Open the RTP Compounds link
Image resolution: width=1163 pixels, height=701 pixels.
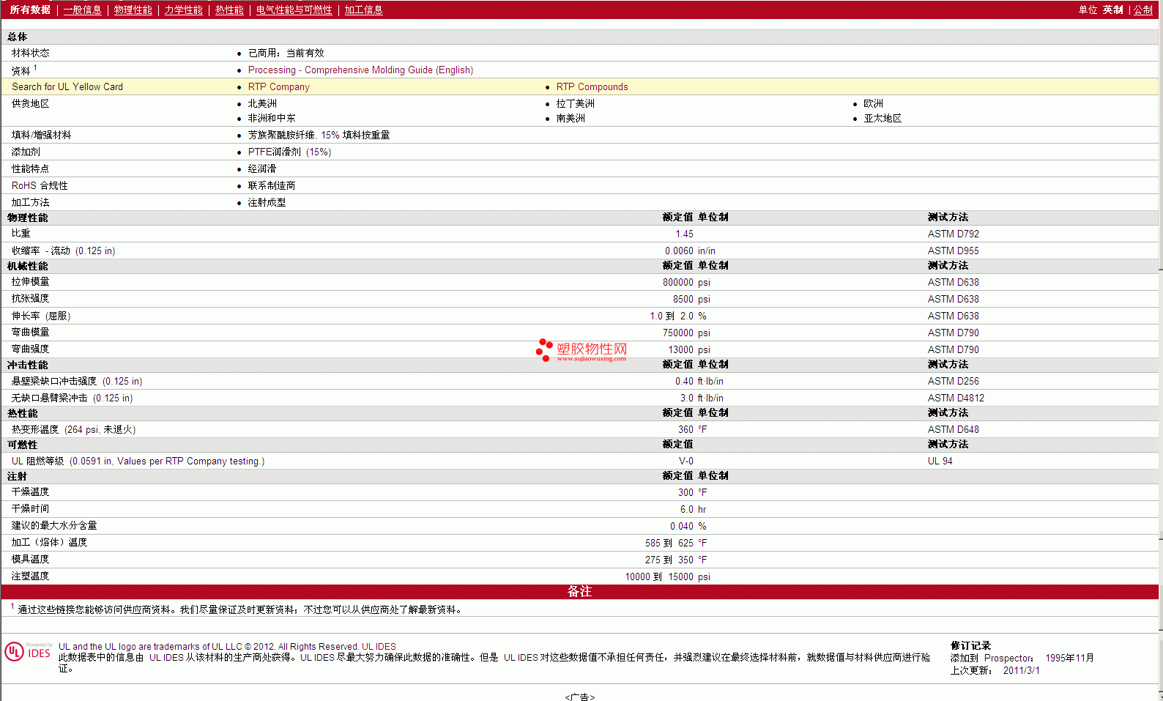[x=592, y=87]
